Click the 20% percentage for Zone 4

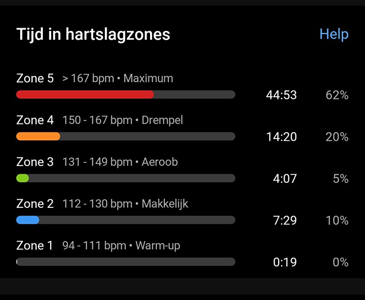pyautogui.click(x=337, y=137)
